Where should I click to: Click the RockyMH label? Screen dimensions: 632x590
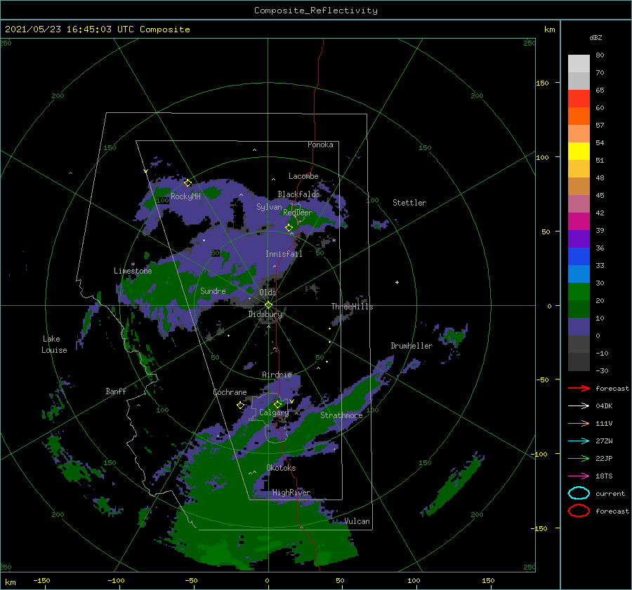(185, 196)
